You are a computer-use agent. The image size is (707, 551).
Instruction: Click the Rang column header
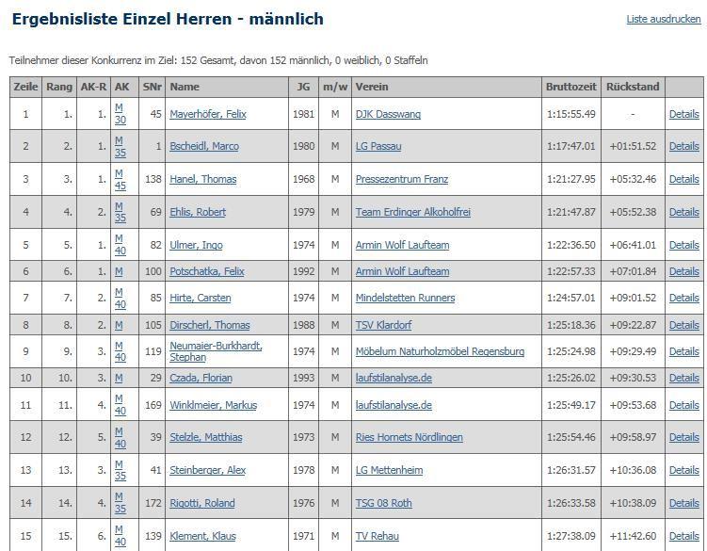pos(59,87)
